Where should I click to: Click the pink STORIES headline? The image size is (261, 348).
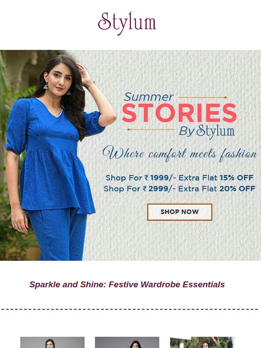coord(180,113)
